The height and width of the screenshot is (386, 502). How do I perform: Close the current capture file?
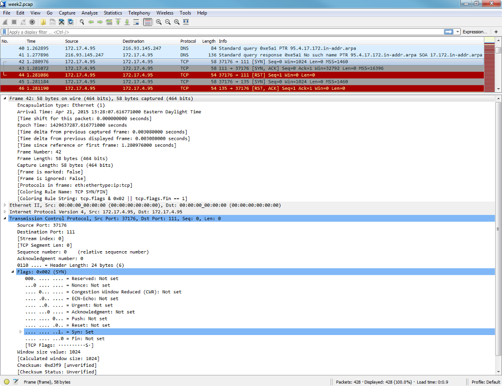61,22
